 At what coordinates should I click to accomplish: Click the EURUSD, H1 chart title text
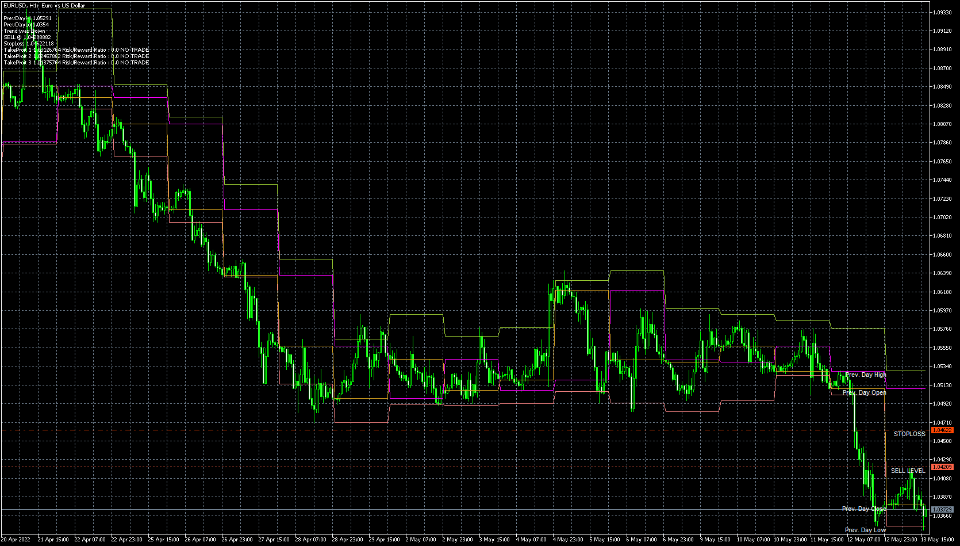pyautogui.click(x=44, y=6)
